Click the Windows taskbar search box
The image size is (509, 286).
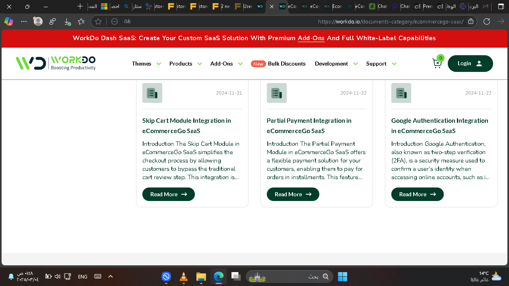pyautogui.click(x=289, y=276)
